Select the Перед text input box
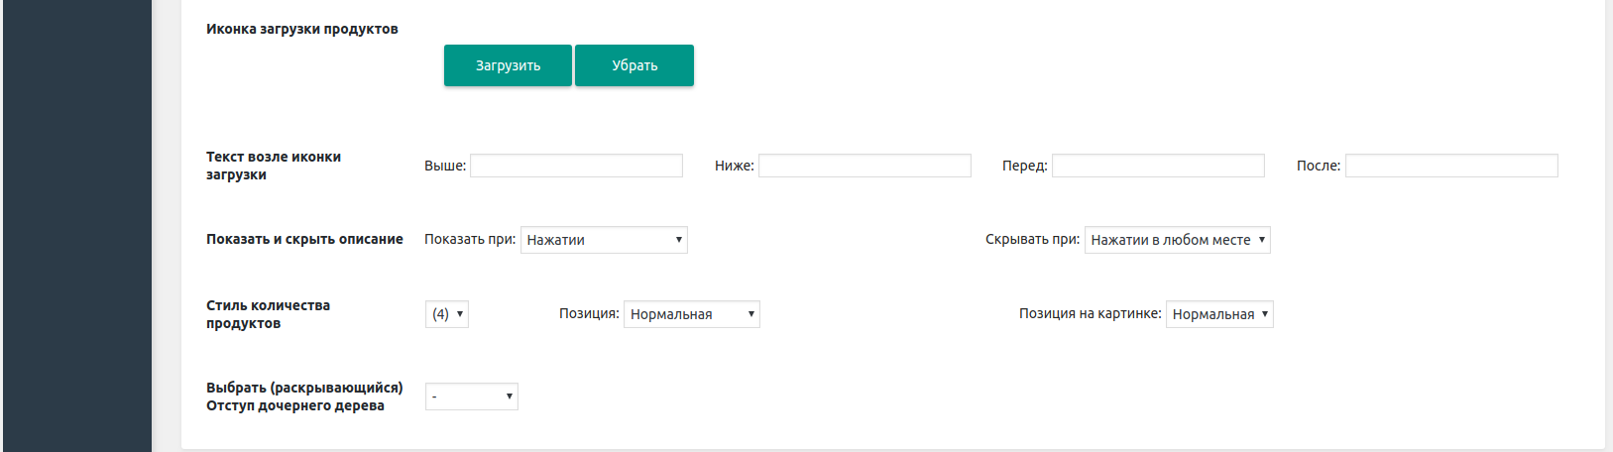Screen dimensions: 1613x452 (1158, 166)
